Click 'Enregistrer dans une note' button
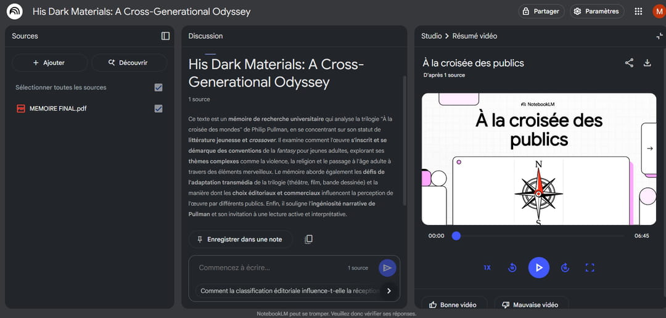The width and height of the screenshot is (666, 318). pos(239,239)
